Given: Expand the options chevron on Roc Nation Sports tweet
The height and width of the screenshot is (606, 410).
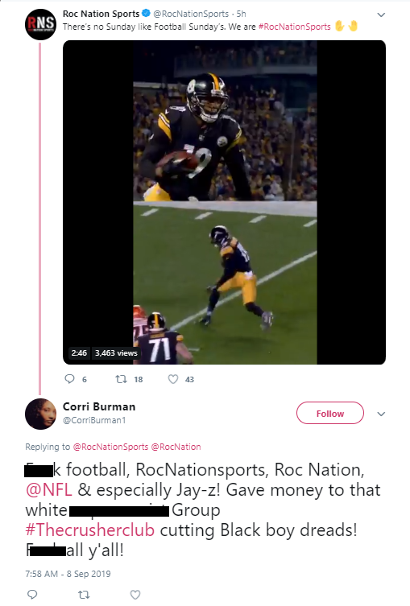Looking at the screenshot, I should pos(381,14).
